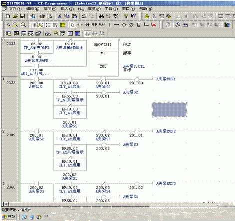Select coil 201.01 in rung 2

pyautogui.click(x=136, y=133)
